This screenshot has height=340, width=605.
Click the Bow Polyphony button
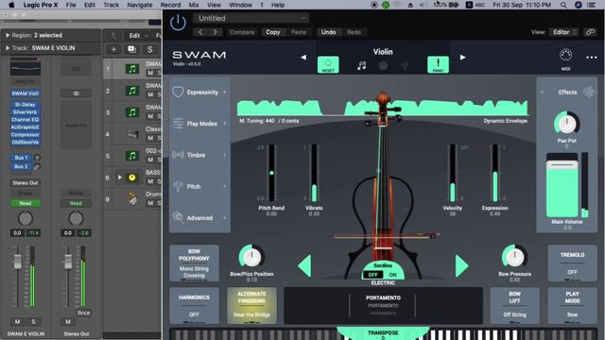[194, 263]
